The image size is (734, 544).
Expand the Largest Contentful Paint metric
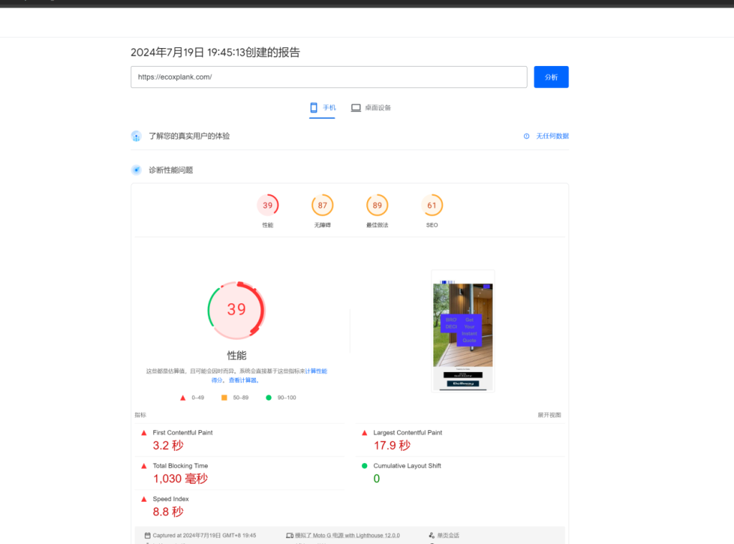click(407, 433)
